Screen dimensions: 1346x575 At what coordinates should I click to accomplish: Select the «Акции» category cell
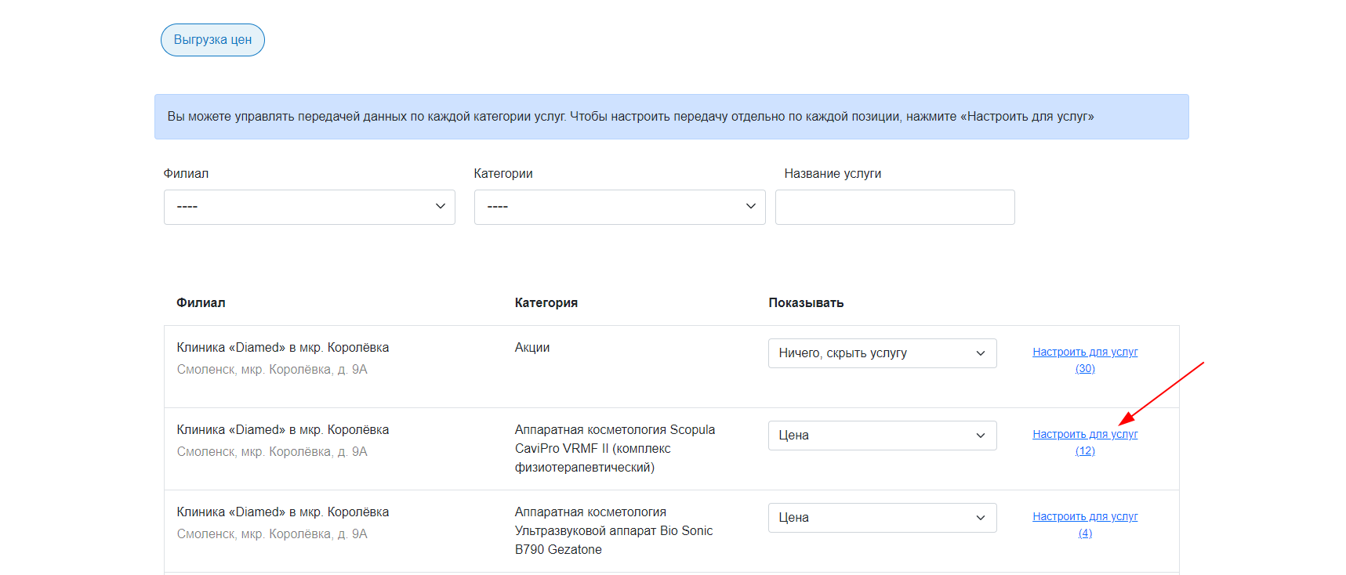[532, 348]
